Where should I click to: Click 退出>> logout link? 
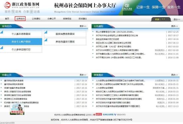(177, 19)
